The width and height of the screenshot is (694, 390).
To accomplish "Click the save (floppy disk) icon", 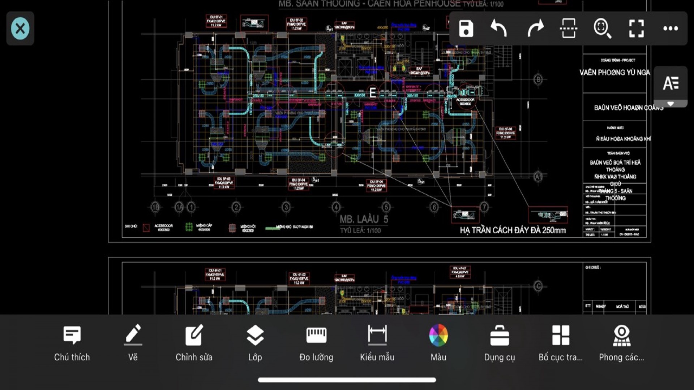I will point(466,29).
